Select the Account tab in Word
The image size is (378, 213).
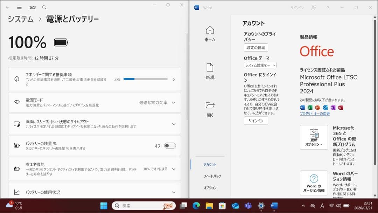pyautogui.click(x=210, y=165)
